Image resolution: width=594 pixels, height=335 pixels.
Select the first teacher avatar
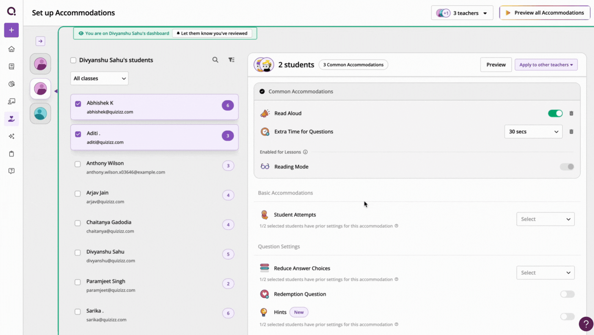(x=40, y=64)
